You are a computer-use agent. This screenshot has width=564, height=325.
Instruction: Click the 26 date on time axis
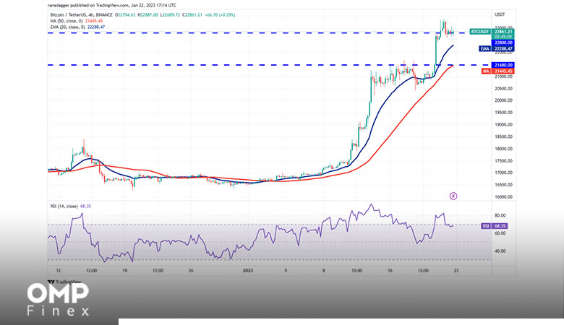191,270
